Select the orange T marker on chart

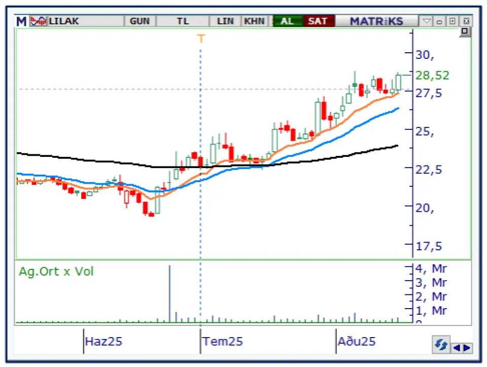pos(201,39)
